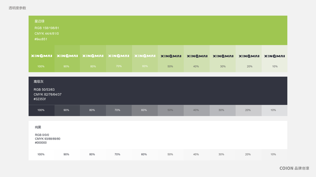Select the 高级灰 color name label
316x177 pixels.
click(39, 82)
